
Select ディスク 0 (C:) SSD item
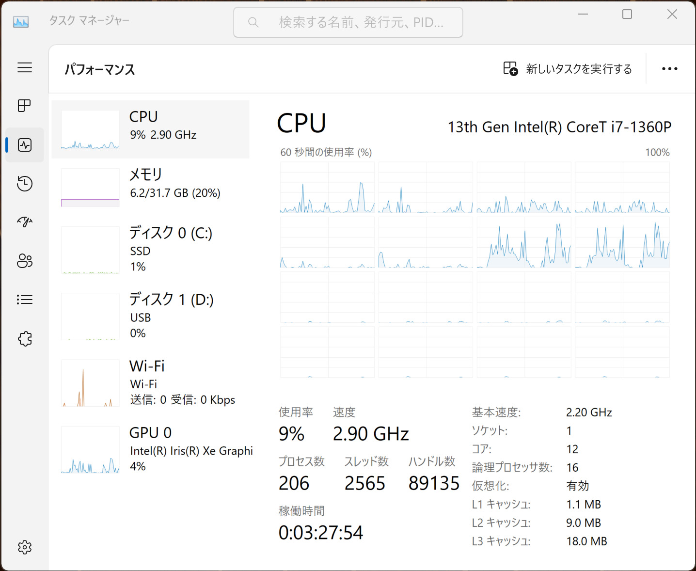[150, 249]
